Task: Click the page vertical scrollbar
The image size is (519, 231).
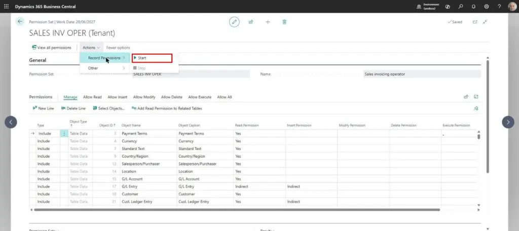Action: (x=488, y=116)
